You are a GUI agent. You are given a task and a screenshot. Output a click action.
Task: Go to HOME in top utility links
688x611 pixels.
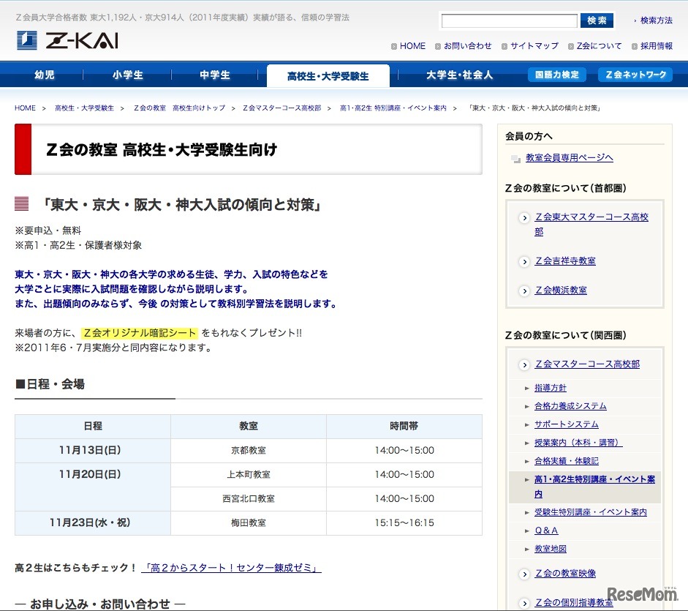[412, 46]
